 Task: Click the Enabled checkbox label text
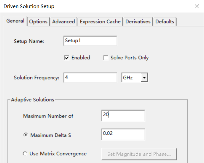click(81, 58)
